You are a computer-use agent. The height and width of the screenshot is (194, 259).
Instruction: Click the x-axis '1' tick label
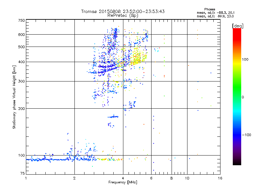coord(26,178)
